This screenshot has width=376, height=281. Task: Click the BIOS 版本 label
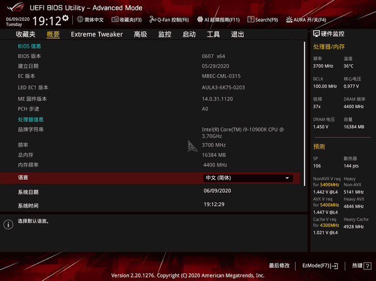[x=29, y=56]
